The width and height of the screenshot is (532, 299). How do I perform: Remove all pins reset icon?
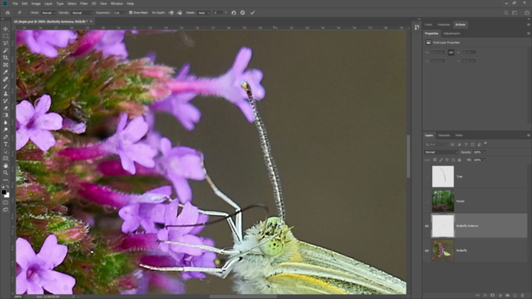pyautogui.click(x=234, y=12)
